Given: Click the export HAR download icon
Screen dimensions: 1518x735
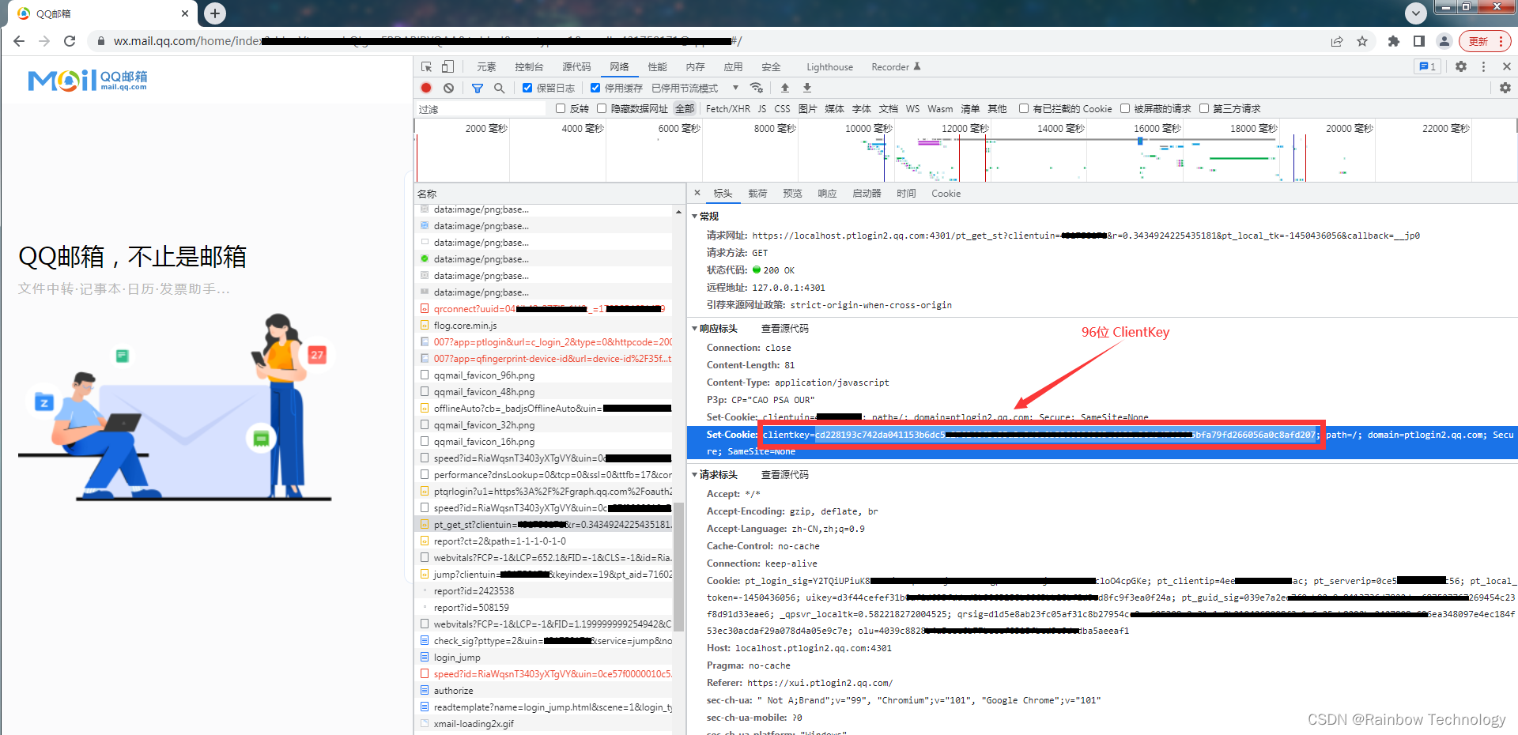Looking at the screenshot, I should tap(807, 88).
